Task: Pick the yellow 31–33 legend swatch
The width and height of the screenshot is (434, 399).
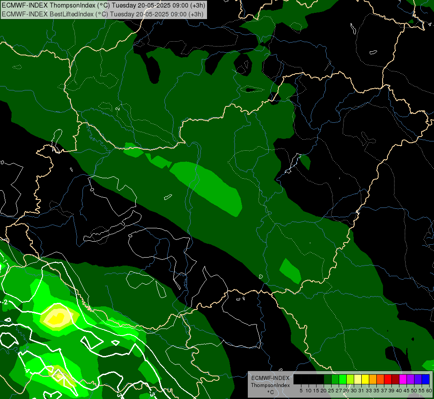Action: 365,379
